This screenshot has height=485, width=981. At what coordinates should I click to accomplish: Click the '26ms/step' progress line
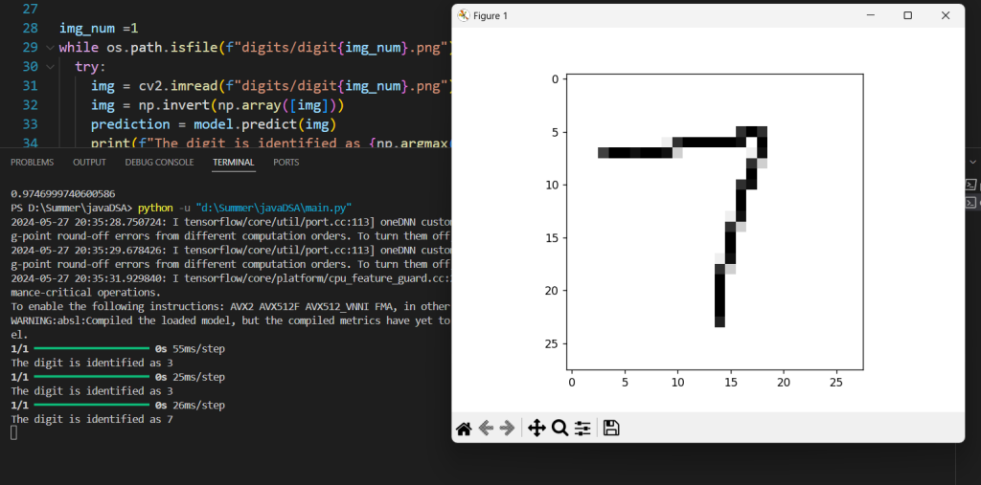pyautogui.click(x=118, y=406)
